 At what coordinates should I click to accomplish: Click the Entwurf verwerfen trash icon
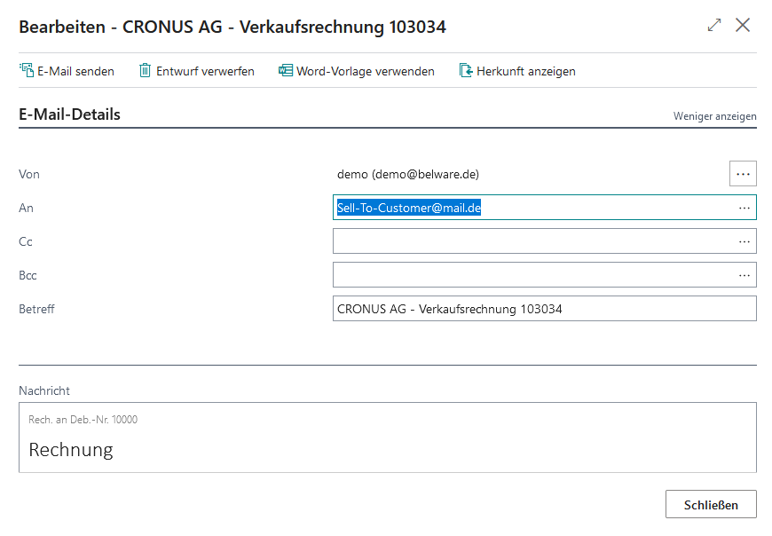click(x=146, y=71)
